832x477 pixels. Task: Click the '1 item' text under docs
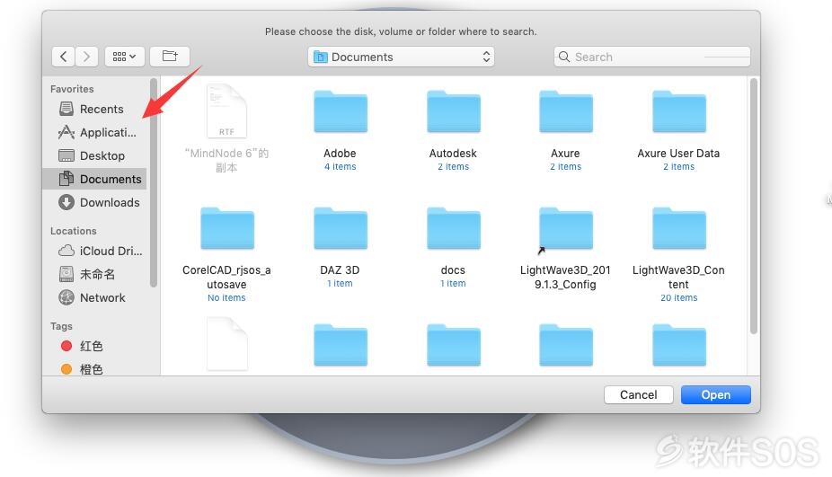[x=453, y=283]
